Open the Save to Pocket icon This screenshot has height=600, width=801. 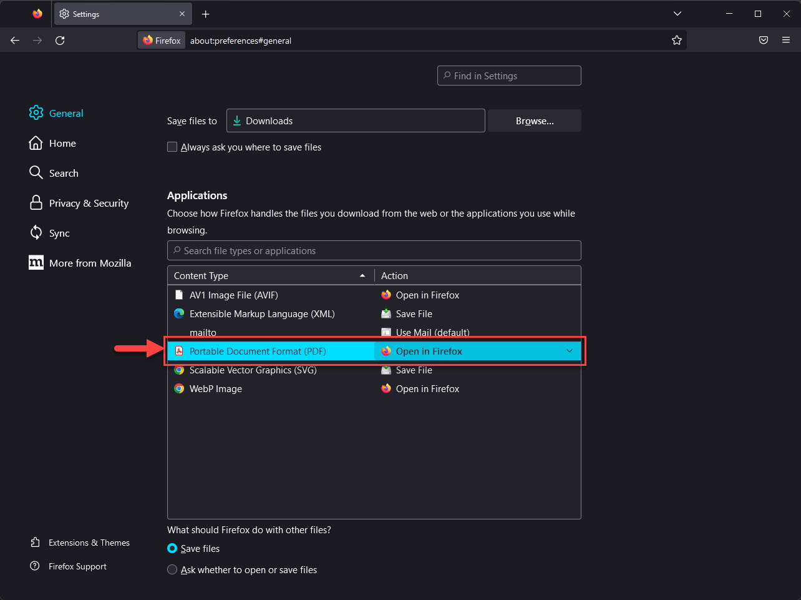click(x=763, y=41)
